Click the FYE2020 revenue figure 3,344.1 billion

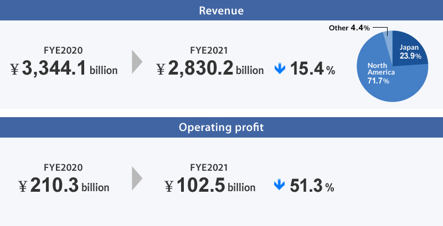click(64, 69)
